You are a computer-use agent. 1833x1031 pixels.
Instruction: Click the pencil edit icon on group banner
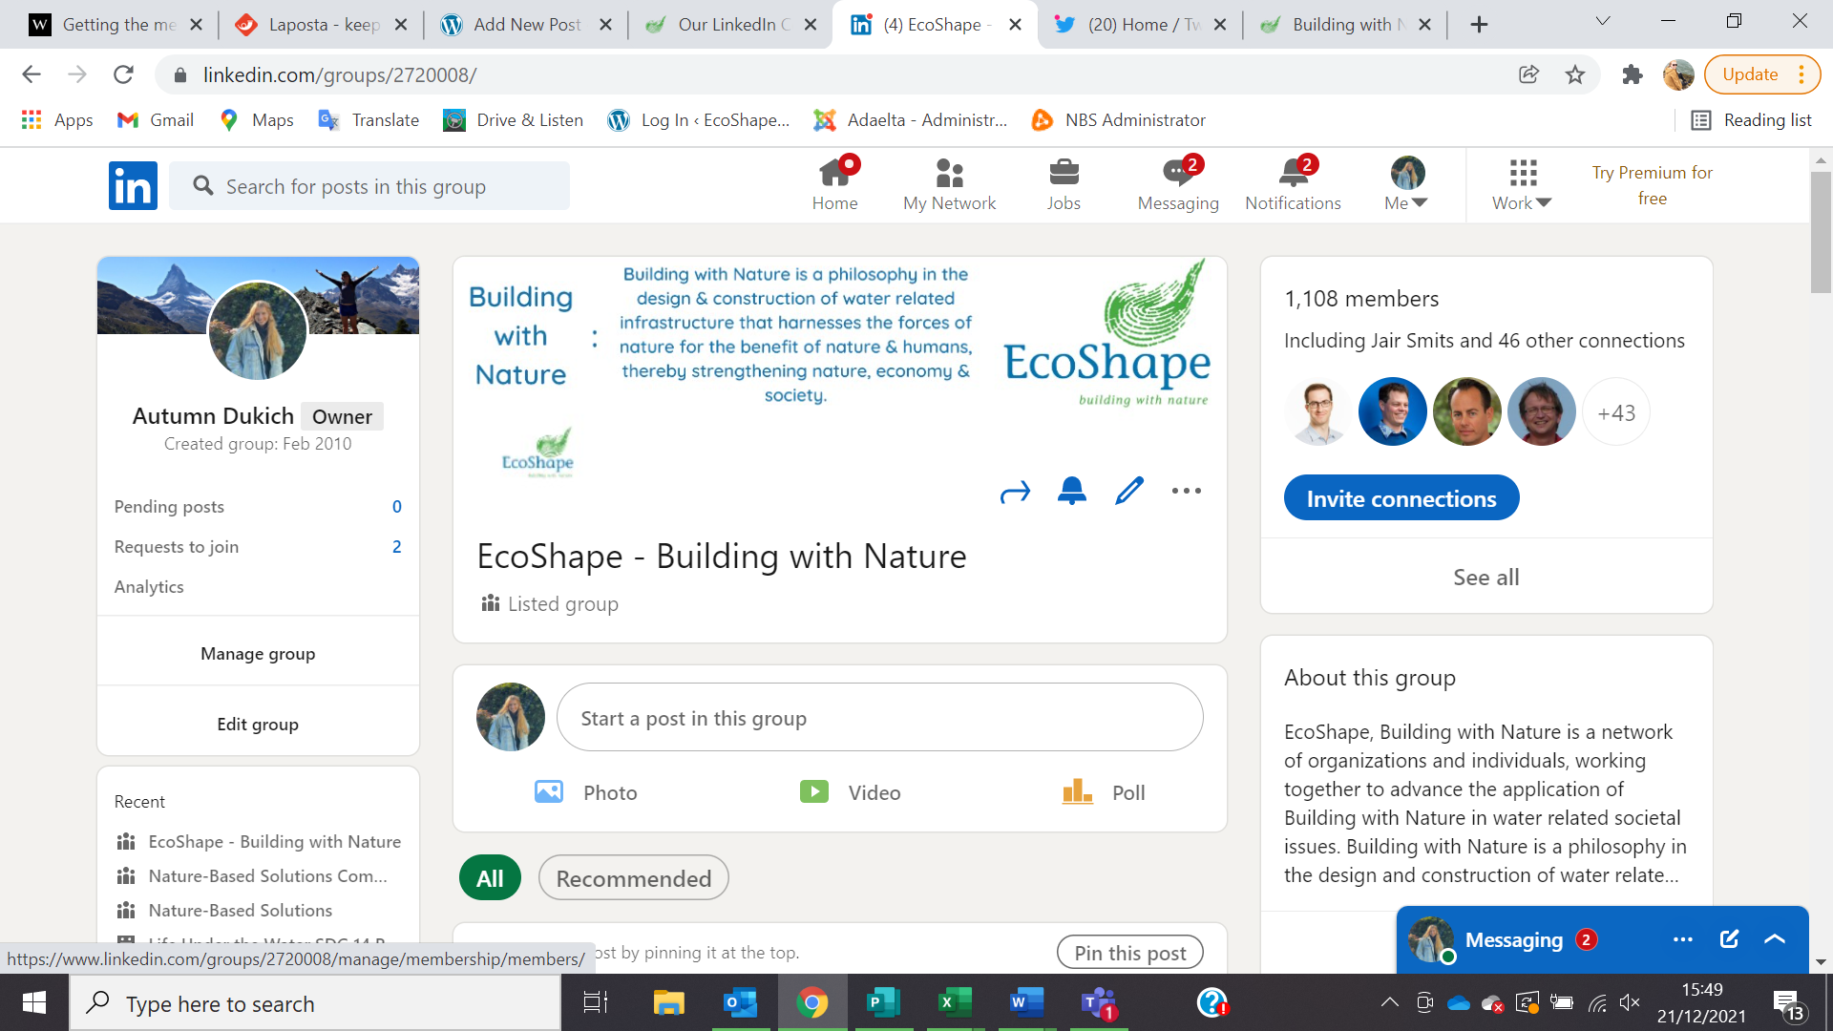coord(1129,491)
